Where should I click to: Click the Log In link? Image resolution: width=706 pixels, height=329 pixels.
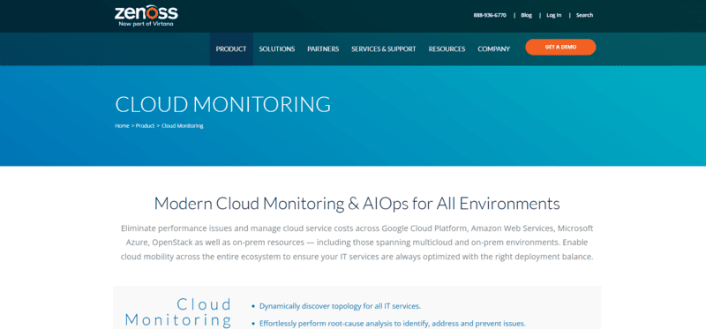pos(554,15)
